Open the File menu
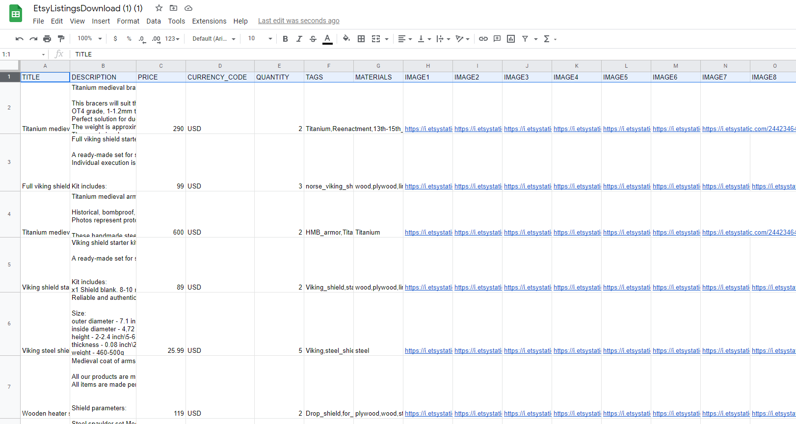 tap(38, 21)
